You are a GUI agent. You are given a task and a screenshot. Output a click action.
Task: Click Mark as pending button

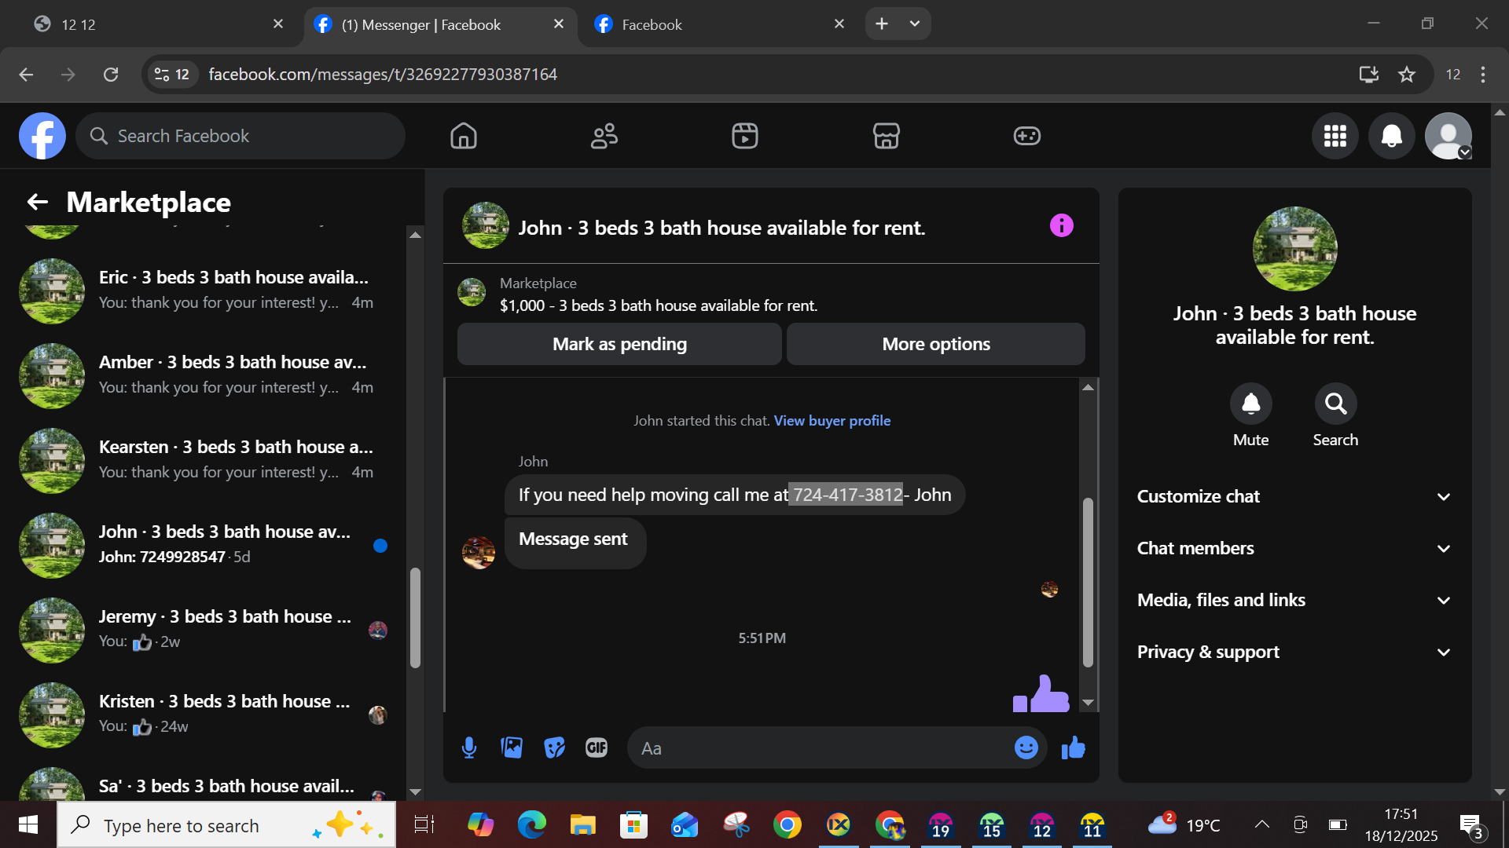[619, 344]
